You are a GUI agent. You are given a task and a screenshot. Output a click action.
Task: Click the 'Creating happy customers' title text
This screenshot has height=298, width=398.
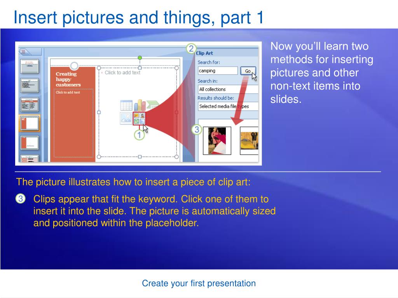(68, 79)
